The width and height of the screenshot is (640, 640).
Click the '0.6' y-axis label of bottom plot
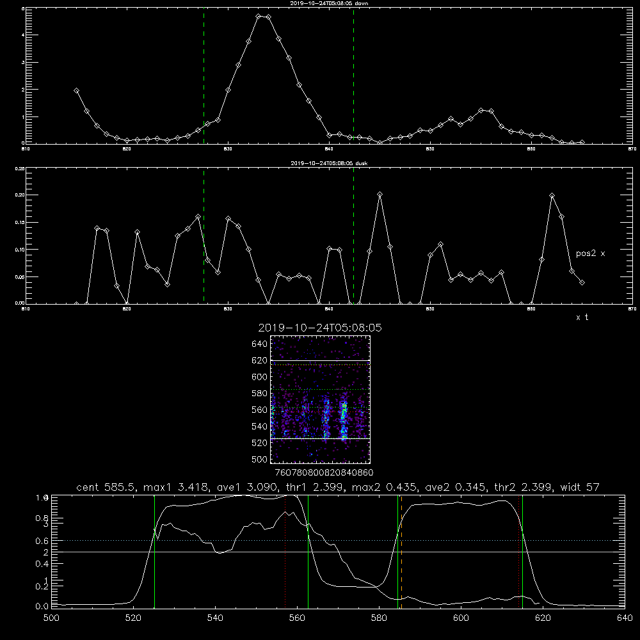tap(42, 541)
